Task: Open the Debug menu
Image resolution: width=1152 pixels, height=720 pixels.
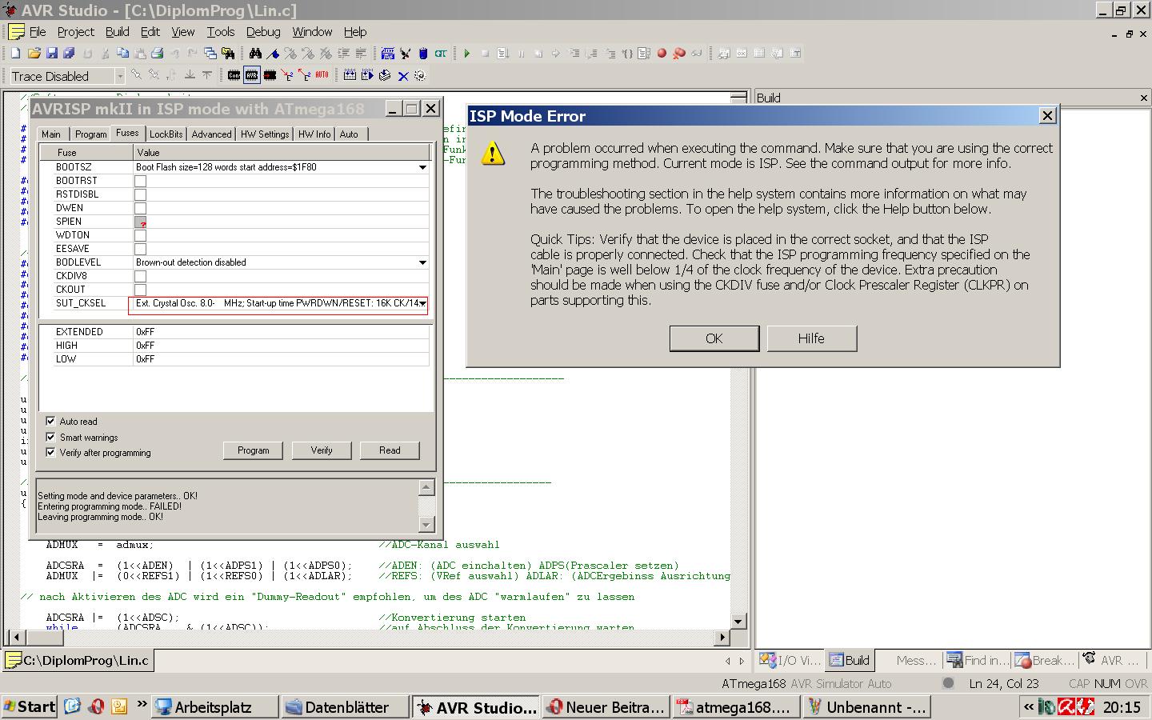Action: [263, 32]
